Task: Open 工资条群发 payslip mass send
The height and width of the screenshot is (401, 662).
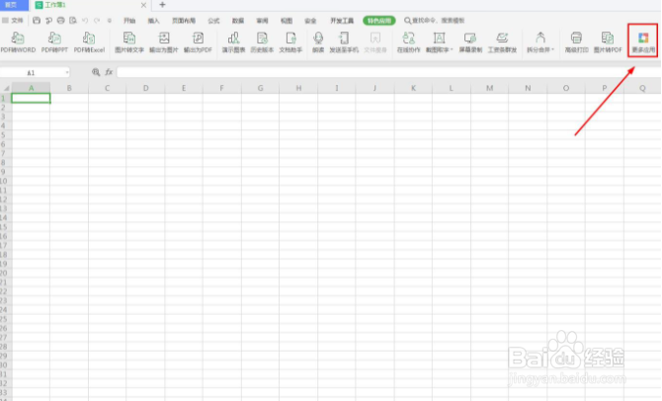Action: click(502, 42)
